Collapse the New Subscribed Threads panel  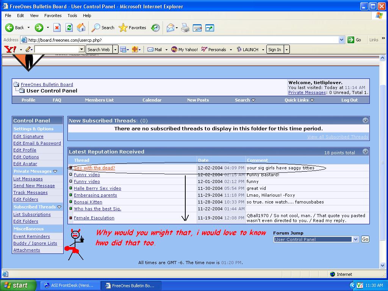pos(365,120)
